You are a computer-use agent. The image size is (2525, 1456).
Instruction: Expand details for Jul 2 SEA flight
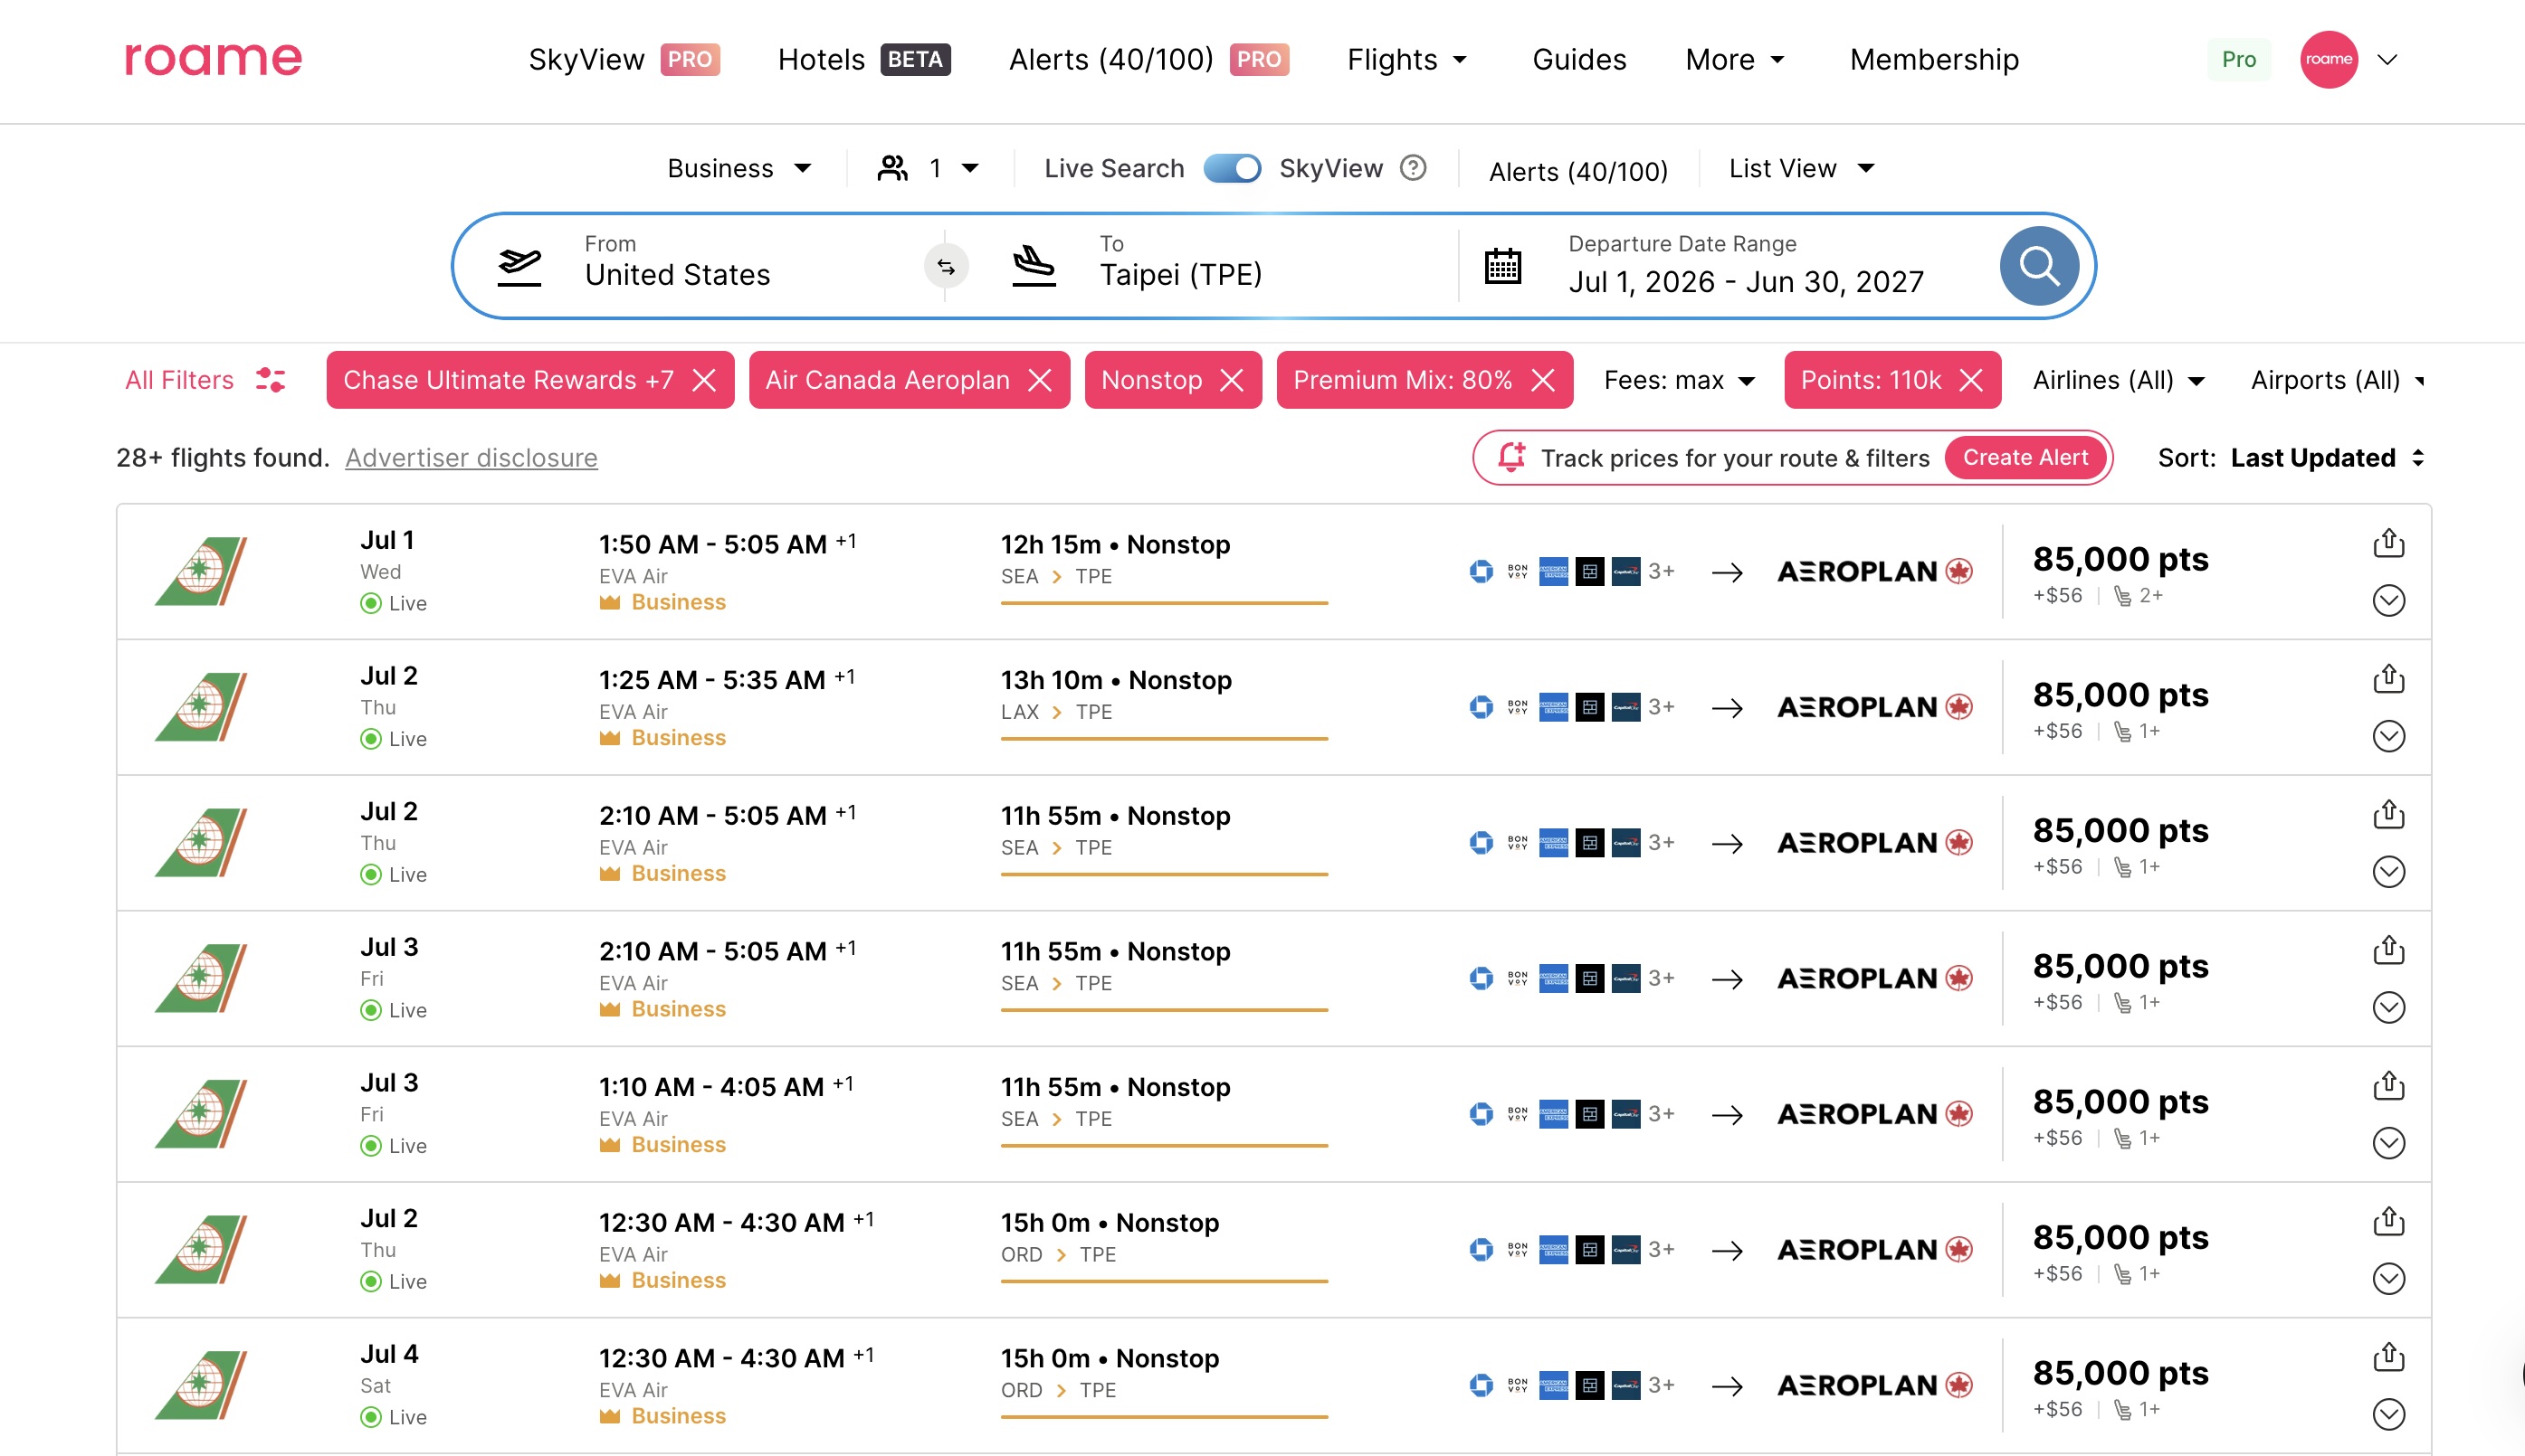tap(2388, 871)
